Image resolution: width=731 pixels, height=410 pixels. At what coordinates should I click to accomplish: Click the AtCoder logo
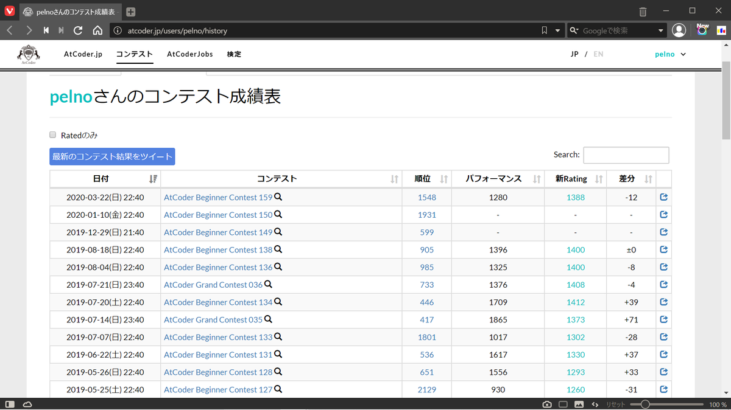(29, 54)
